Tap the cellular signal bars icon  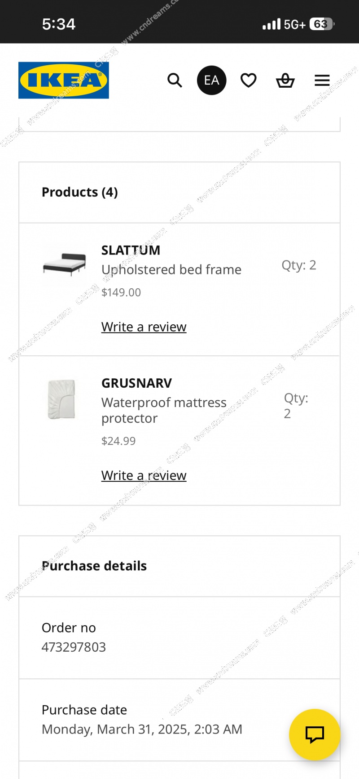(271, 24)
